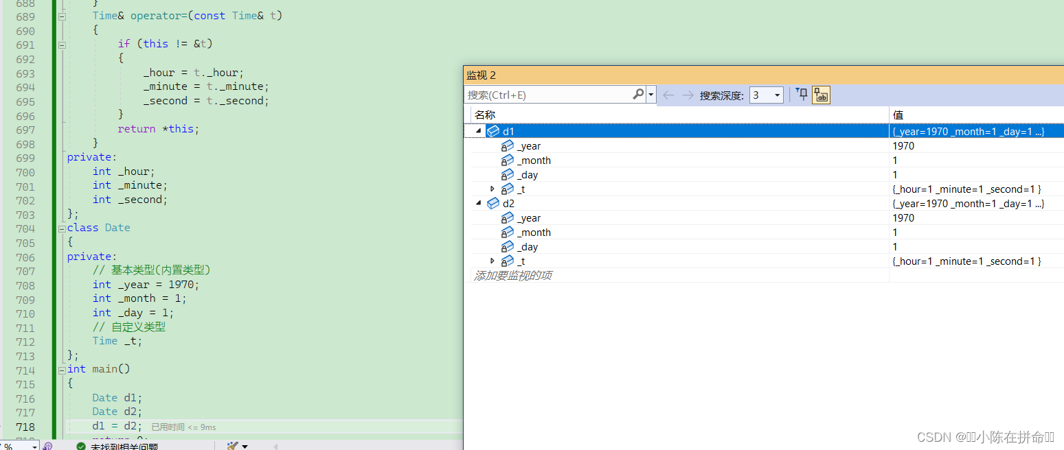1064x450 pixels.
Task: Expand the _t member under d2
Action: [x=493, y=261]
